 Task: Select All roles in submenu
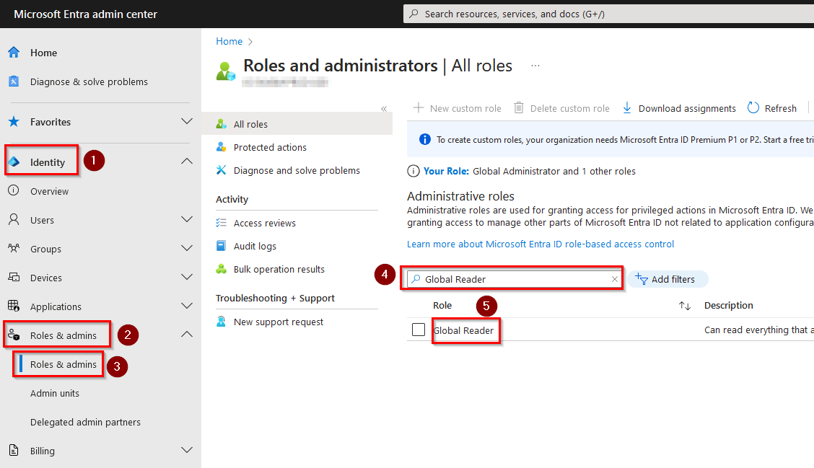250,124
